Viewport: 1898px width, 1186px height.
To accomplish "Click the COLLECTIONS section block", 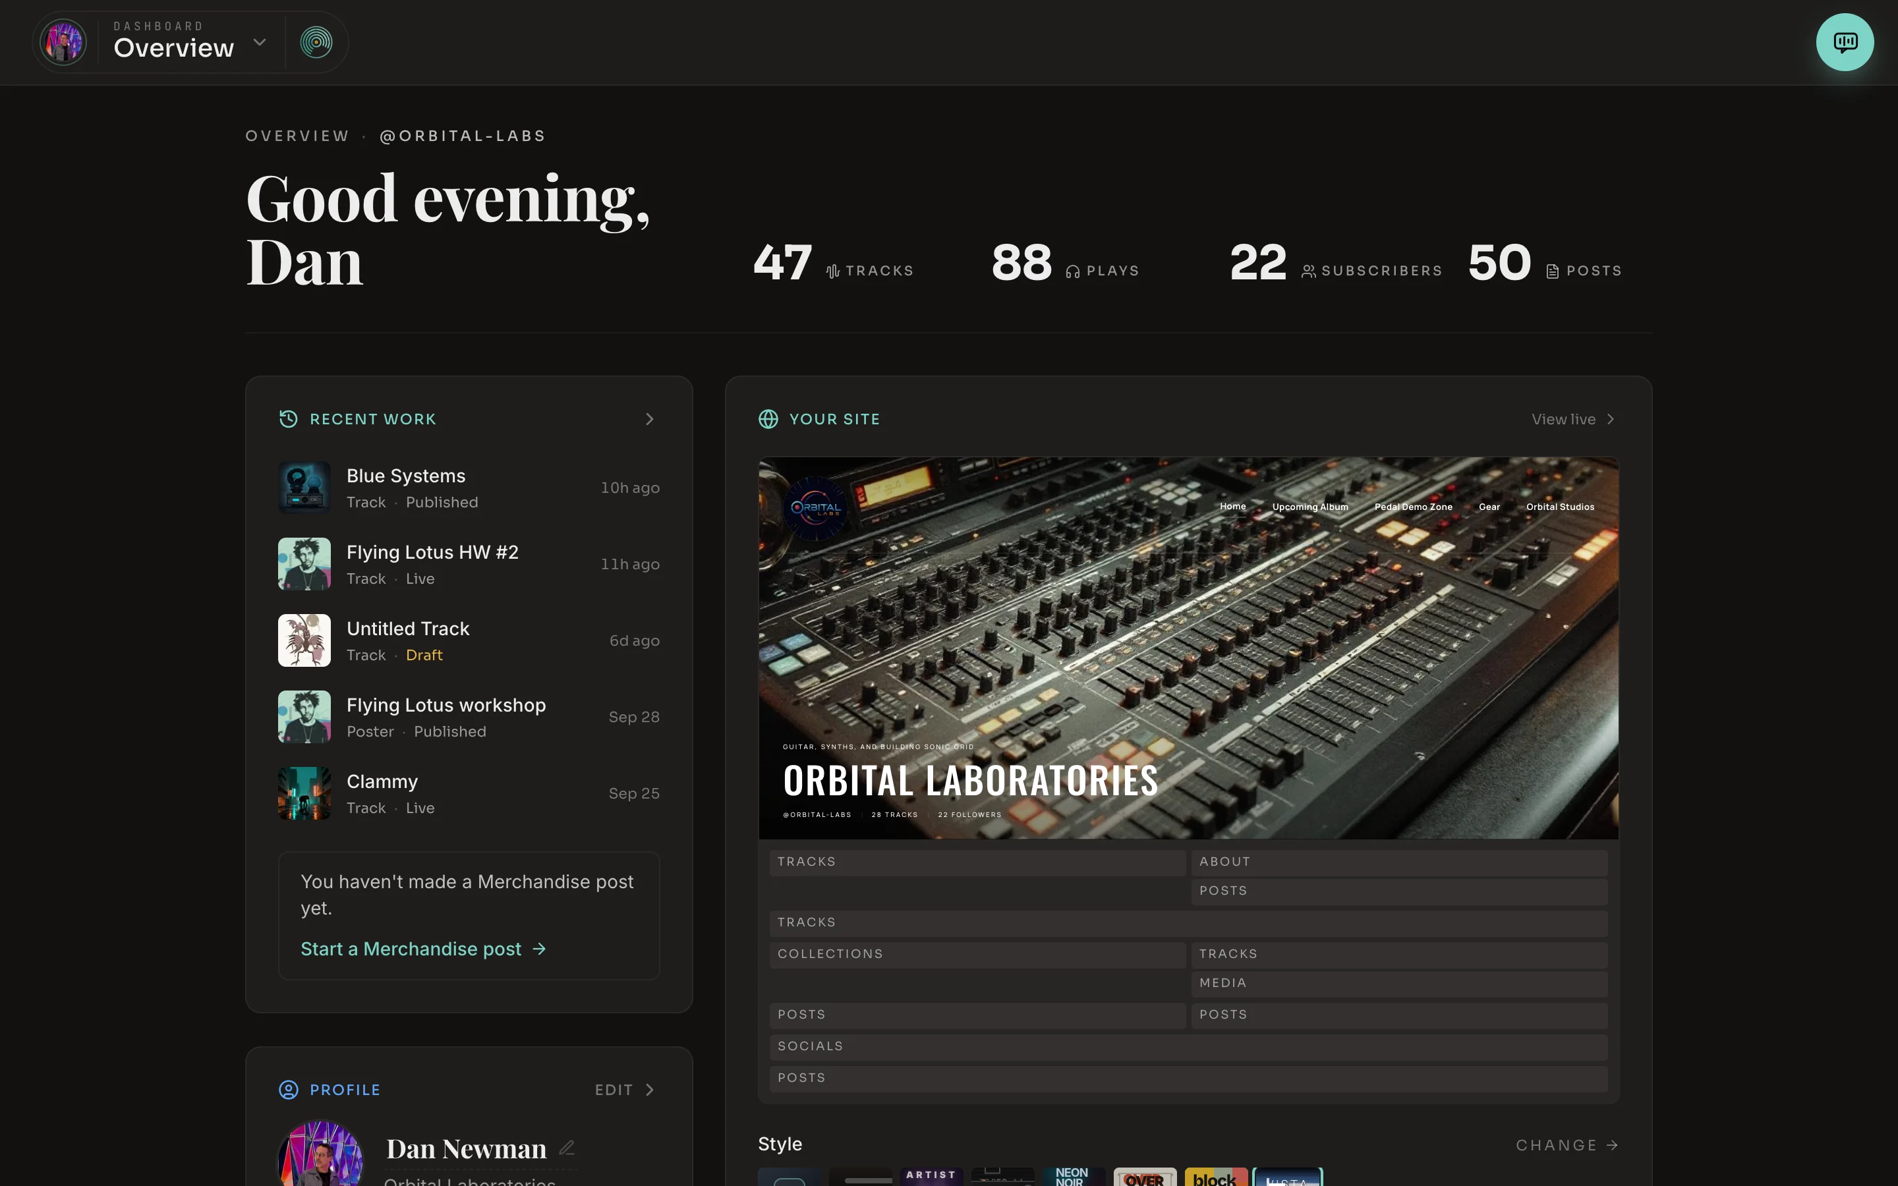I will (x=977, y=955).
